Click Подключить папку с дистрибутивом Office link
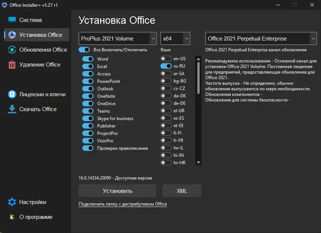Image resolution: width=321 pixels, height=233 pixels. pos(123,204)
